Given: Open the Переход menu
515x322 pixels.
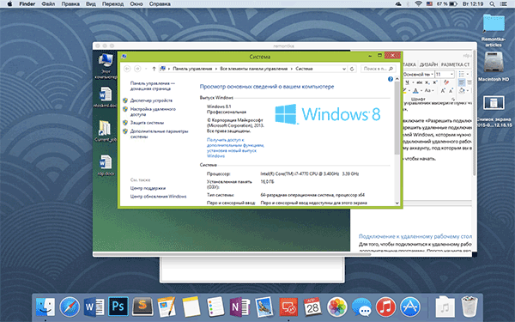Looking at the screenshot, I should 112,4.
